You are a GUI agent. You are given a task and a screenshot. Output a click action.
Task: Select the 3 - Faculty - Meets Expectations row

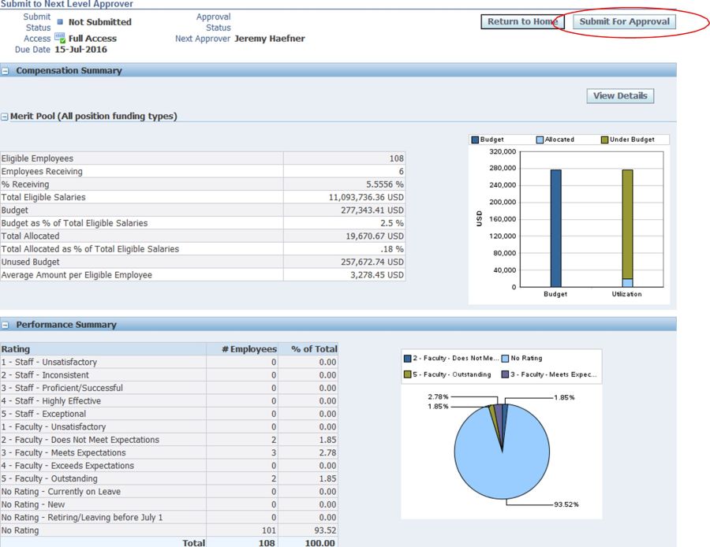click(x=63, y=453)
